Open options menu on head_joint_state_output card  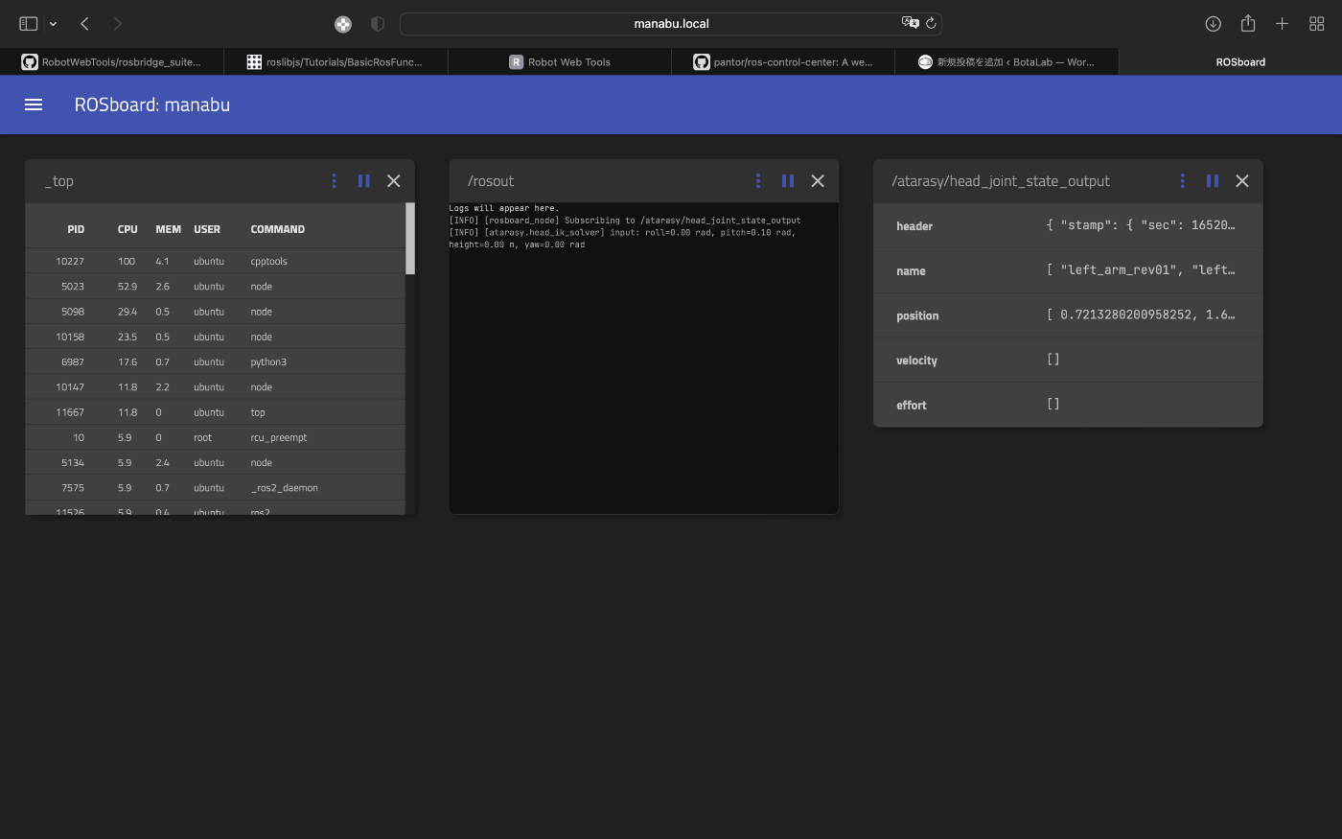pyautogui.click(x=1182, y=180)
